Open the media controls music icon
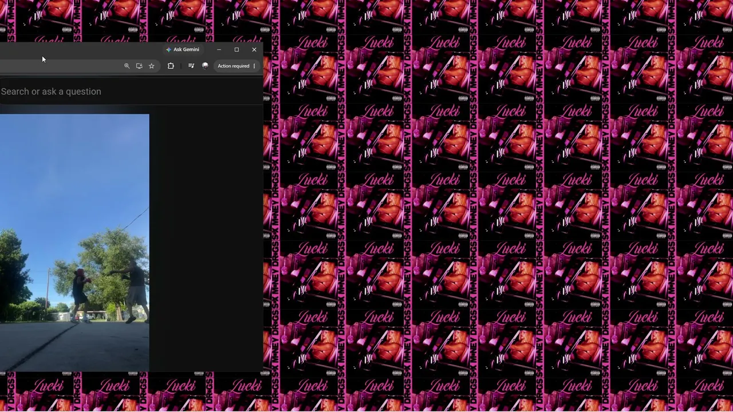Screen dimensions: 733x412 191,66
